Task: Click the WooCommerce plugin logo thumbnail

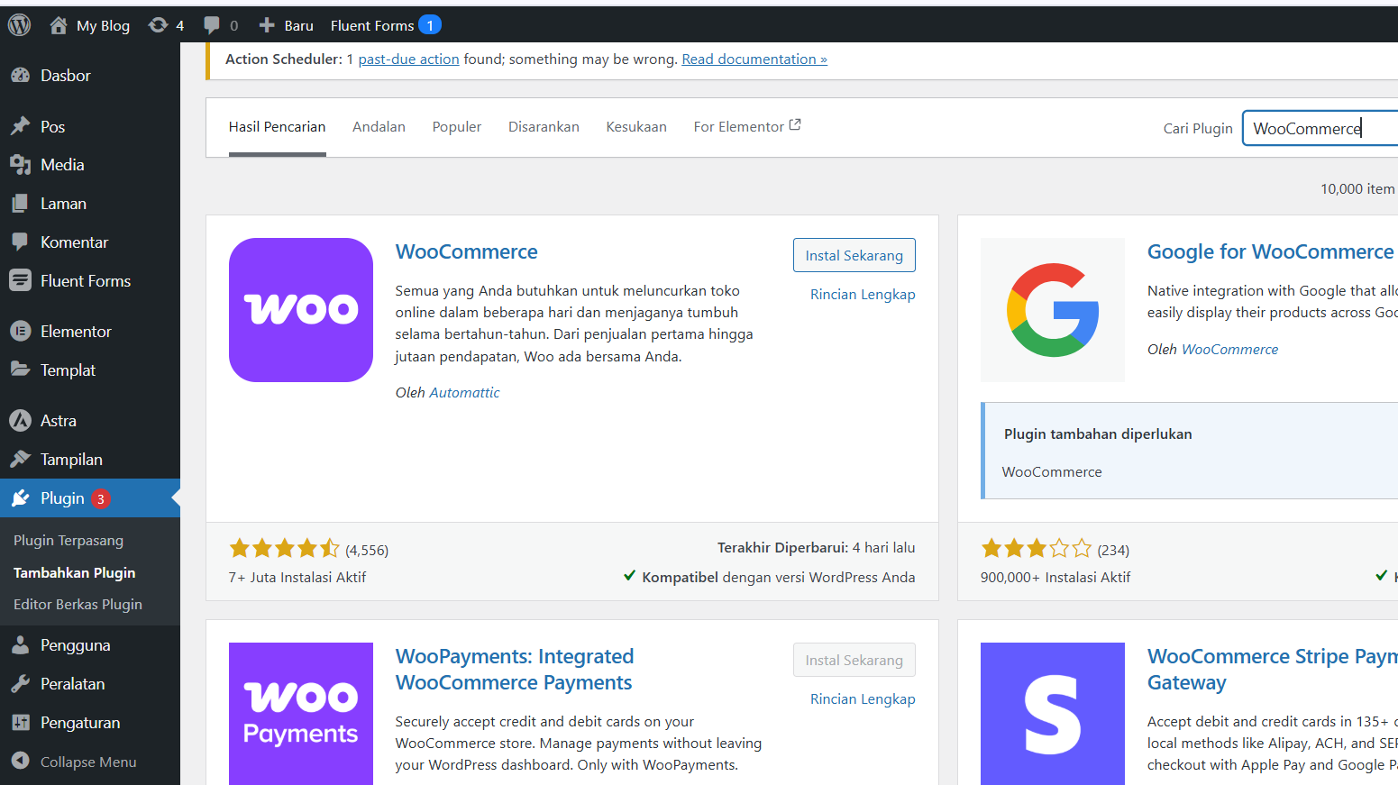Action: (301, 310)
